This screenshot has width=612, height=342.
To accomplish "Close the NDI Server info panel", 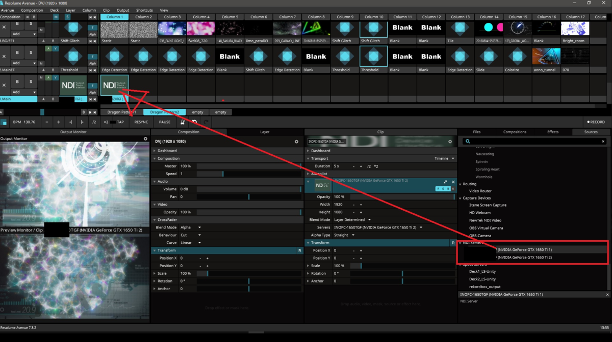I will [x=607, y=295].
